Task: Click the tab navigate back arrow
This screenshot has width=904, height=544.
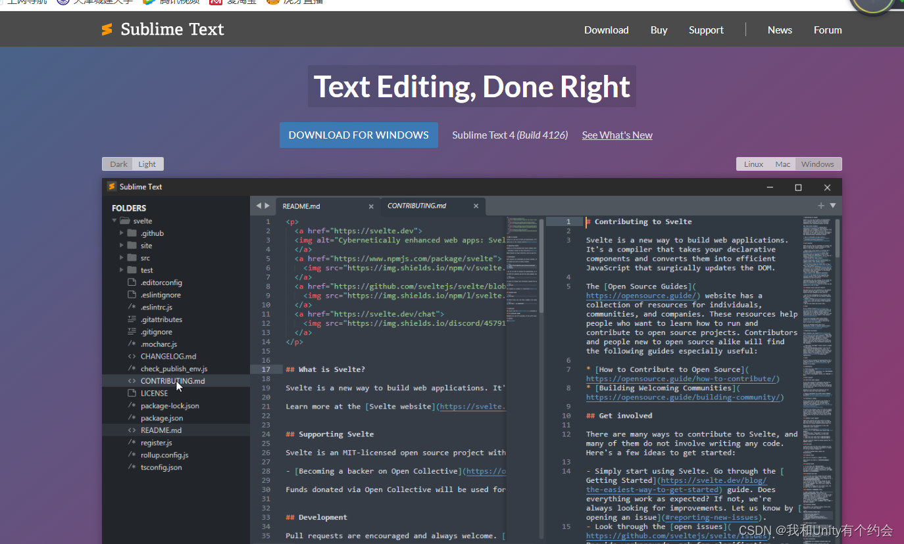Action: (259, 206)
